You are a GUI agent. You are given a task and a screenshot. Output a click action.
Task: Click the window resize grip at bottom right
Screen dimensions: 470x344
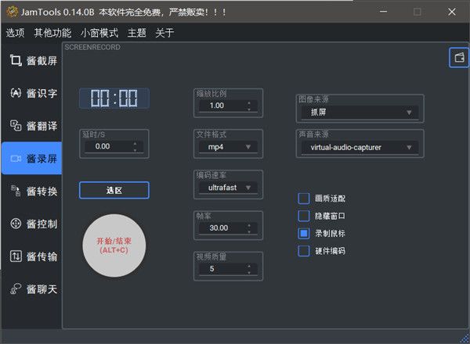pos(465,339)
